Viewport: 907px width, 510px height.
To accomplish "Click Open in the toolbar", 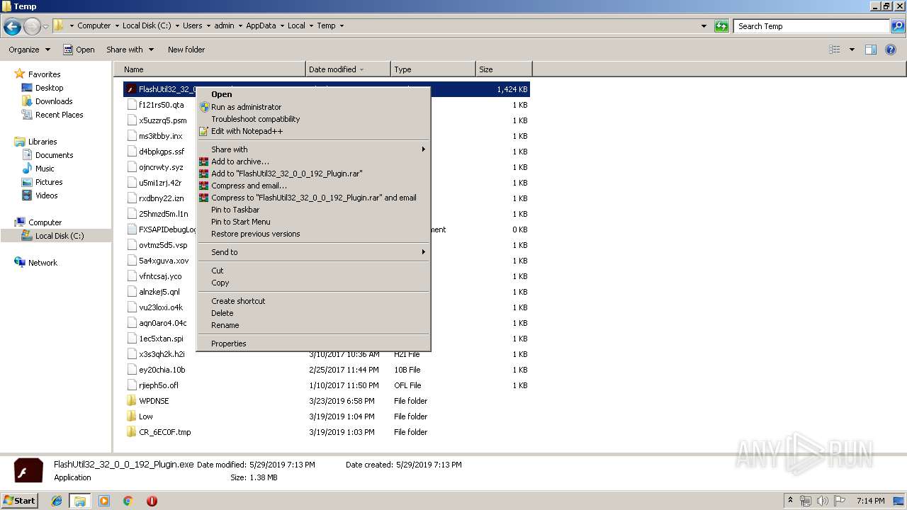I will pos(79,50).
